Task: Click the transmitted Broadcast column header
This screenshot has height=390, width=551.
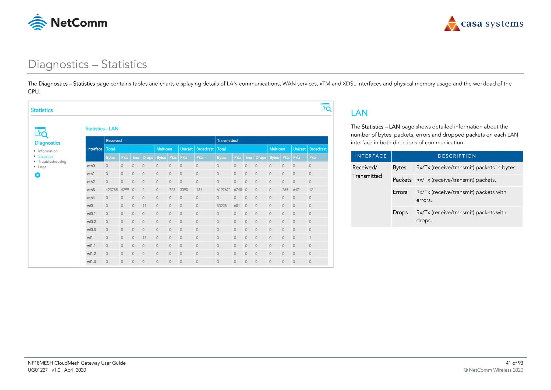Action: click(x=318, y=149)
